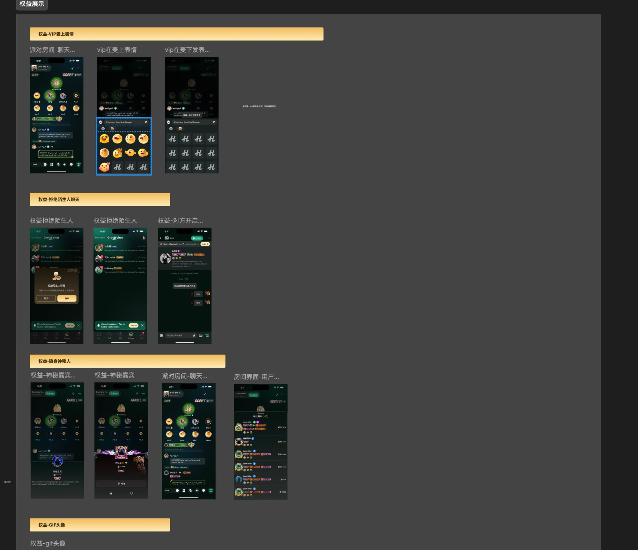The width and height of the screenshot is (638, 550).
Task: Switch to the smiley emoji tab in vip在麦上表情 frame
Action: coord(103,128)
